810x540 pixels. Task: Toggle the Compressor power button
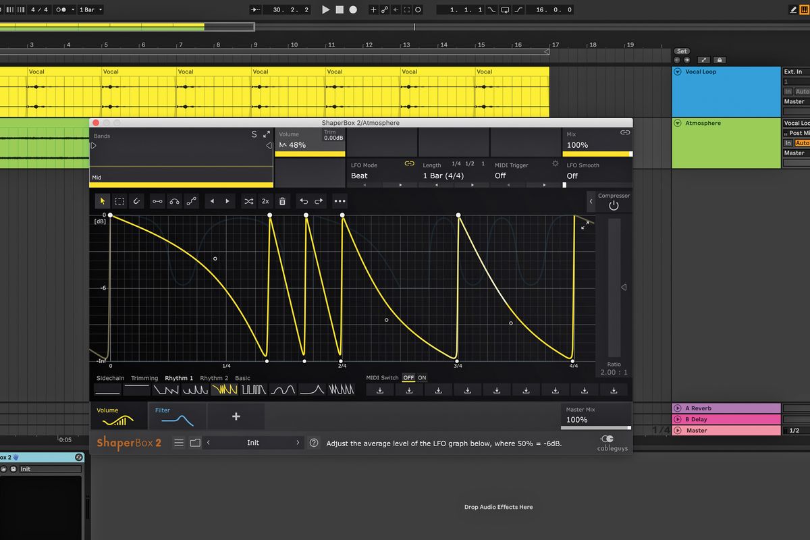[x=614, y=205]
